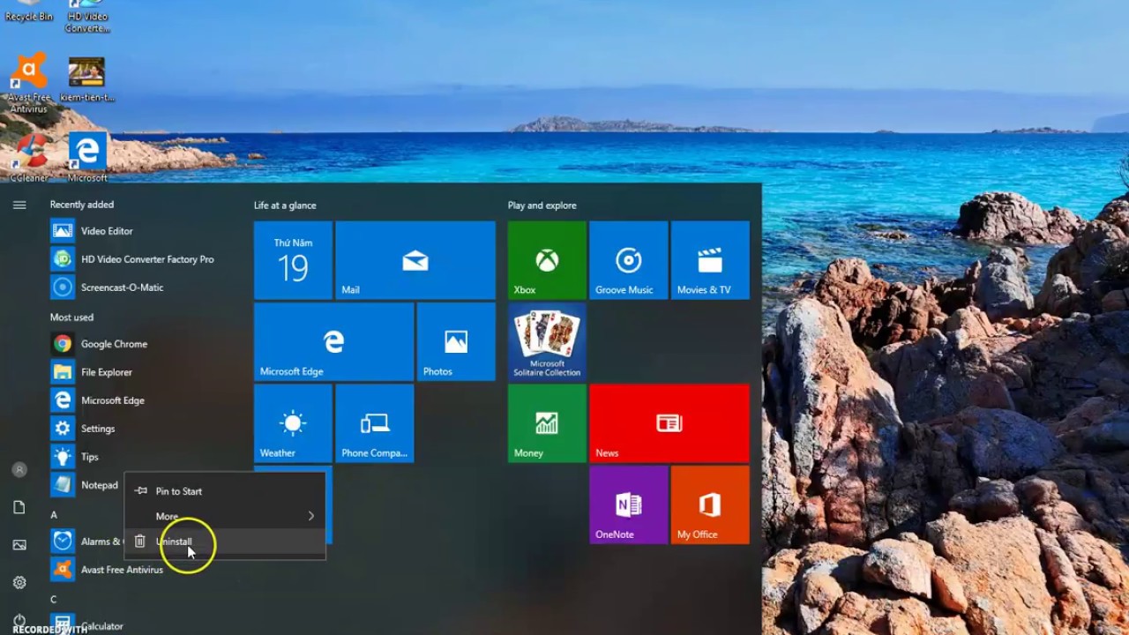Expand the More submenu in context menu
The width and height of the screenshot is (1129, 635).
click(225, 516)
